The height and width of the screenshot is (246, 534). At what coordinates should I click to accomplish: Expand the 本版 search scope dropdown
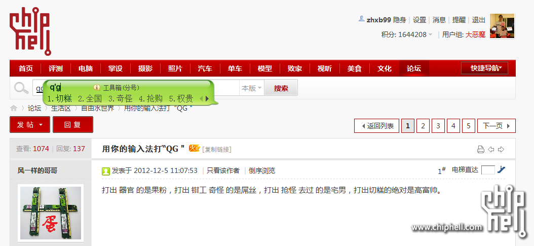[252, 88]
